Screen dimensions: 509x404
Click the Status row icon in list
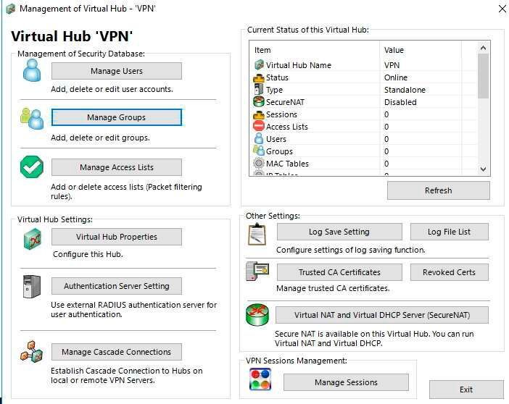point(259,77)
